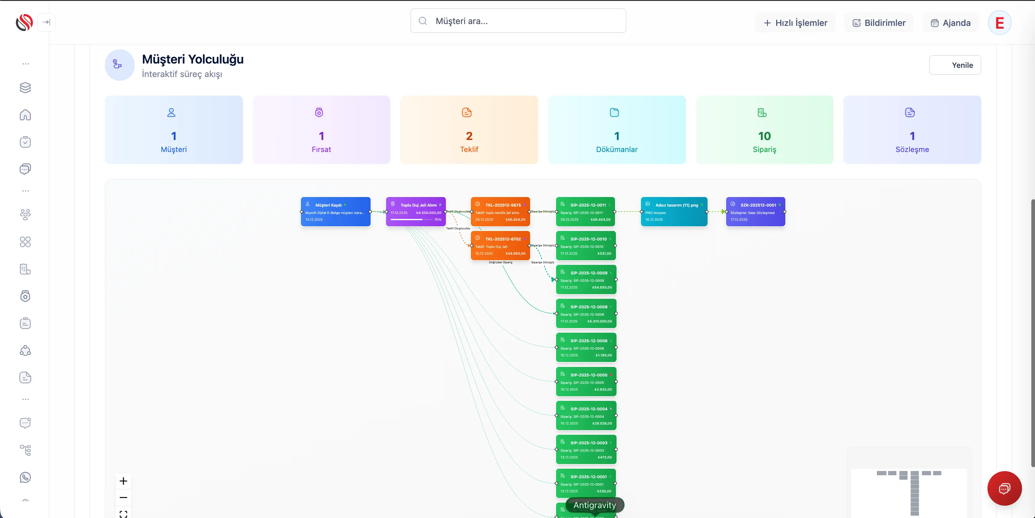Open the phone call sidebar icon
Screen dimensions: 1035x518
(x=25, y=477)
